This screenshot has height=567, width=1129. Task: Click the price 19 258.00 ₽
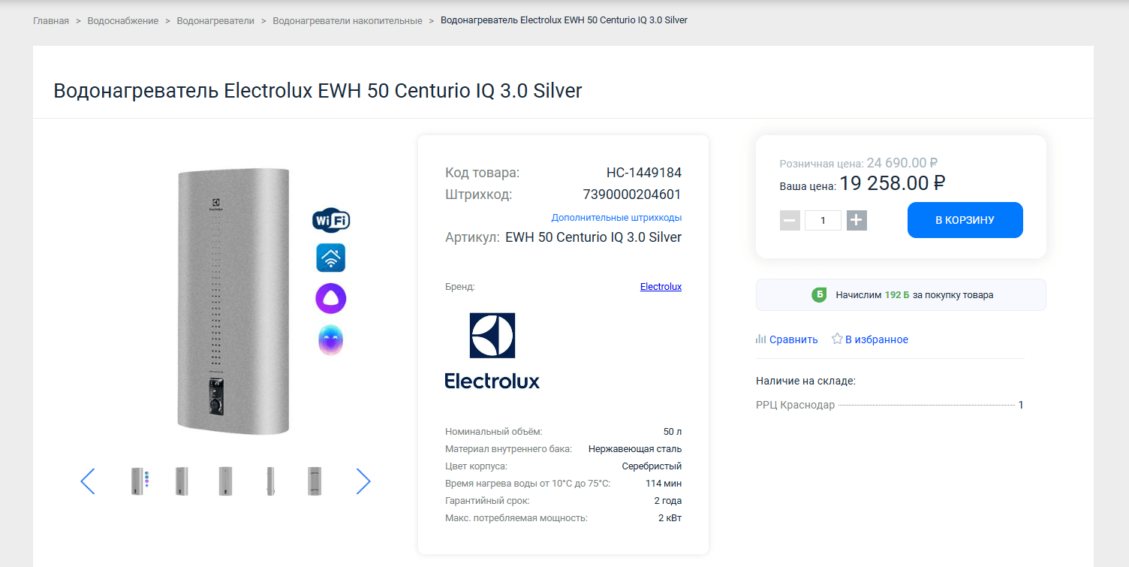(x=893, y=183)
